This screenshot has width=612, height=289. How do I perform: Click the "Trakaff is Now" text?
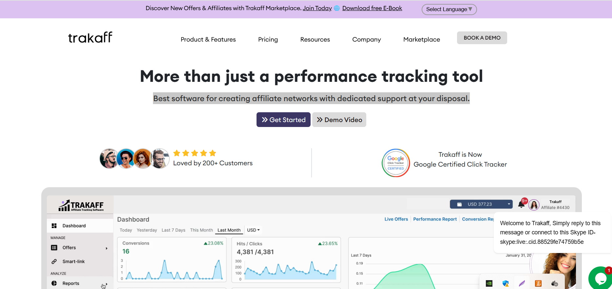pos(460,154)
